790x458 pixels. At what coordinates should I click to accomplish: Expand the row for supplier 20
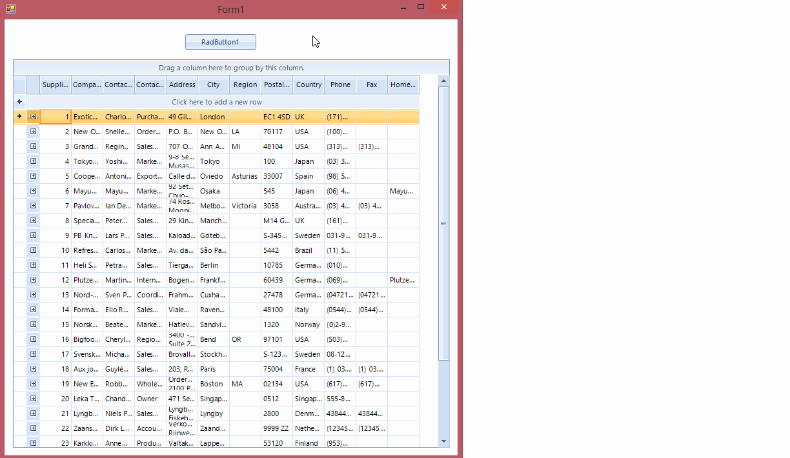33,399
